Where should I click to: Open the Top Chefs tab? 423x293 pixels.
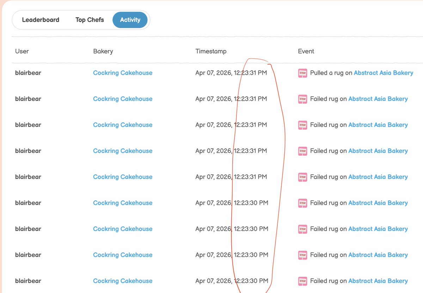pos(90,20)
